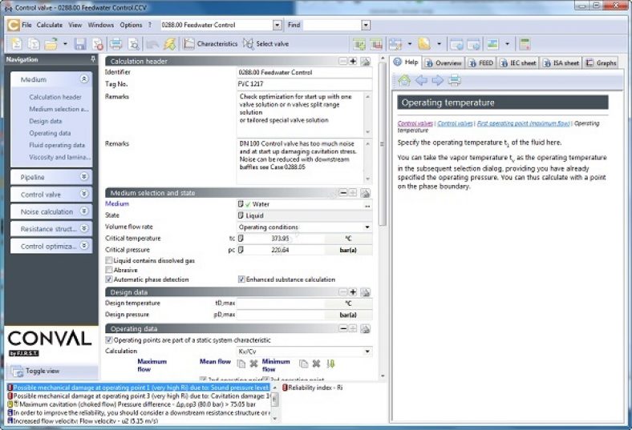632x430 pixels.
Task: Tick the Abrasive checkbox
Action: 109,270
